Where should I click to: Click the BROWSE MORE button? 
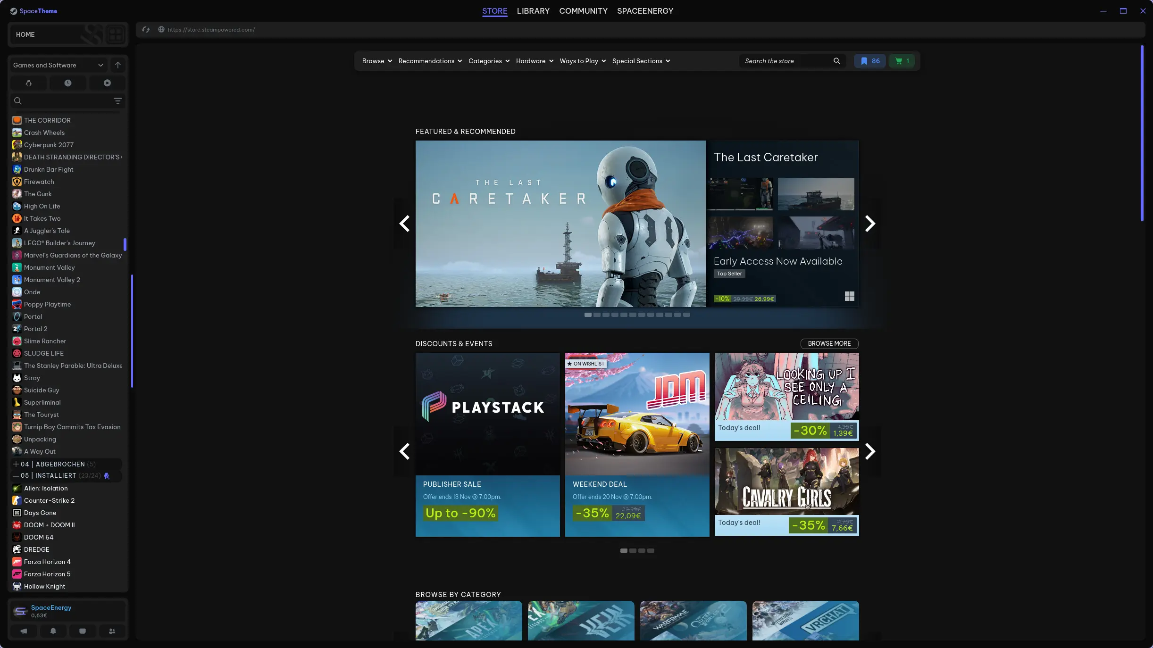pos(829,343)
